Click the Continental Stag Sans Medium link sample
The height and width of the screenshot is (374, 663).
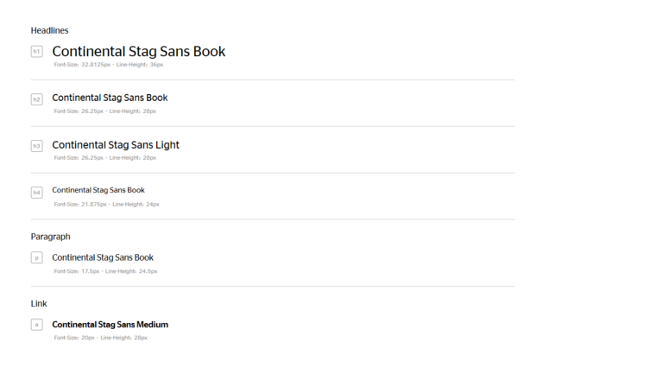coord(110,325)
